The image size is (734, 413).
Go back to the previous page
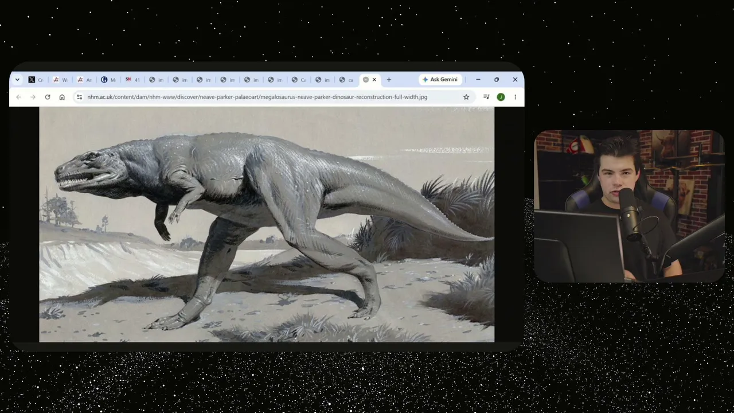click(x=19, y=97)
